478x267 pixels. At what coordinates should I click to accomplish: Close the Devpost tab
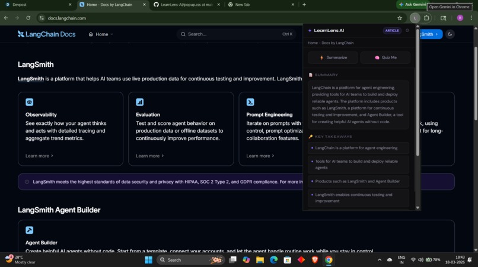pyautogui.click(x=70, y=5)
